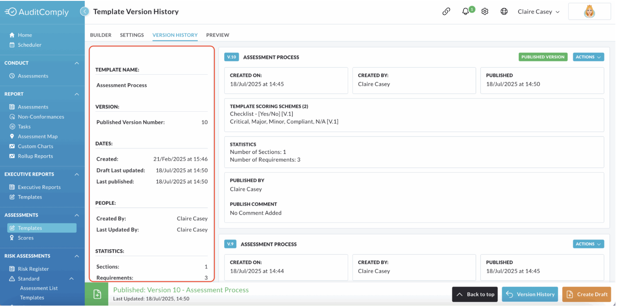Click the V.9 version badge
Image resolution: width=618 pixels, height=306 pixels.
click(x=230, y=244)
